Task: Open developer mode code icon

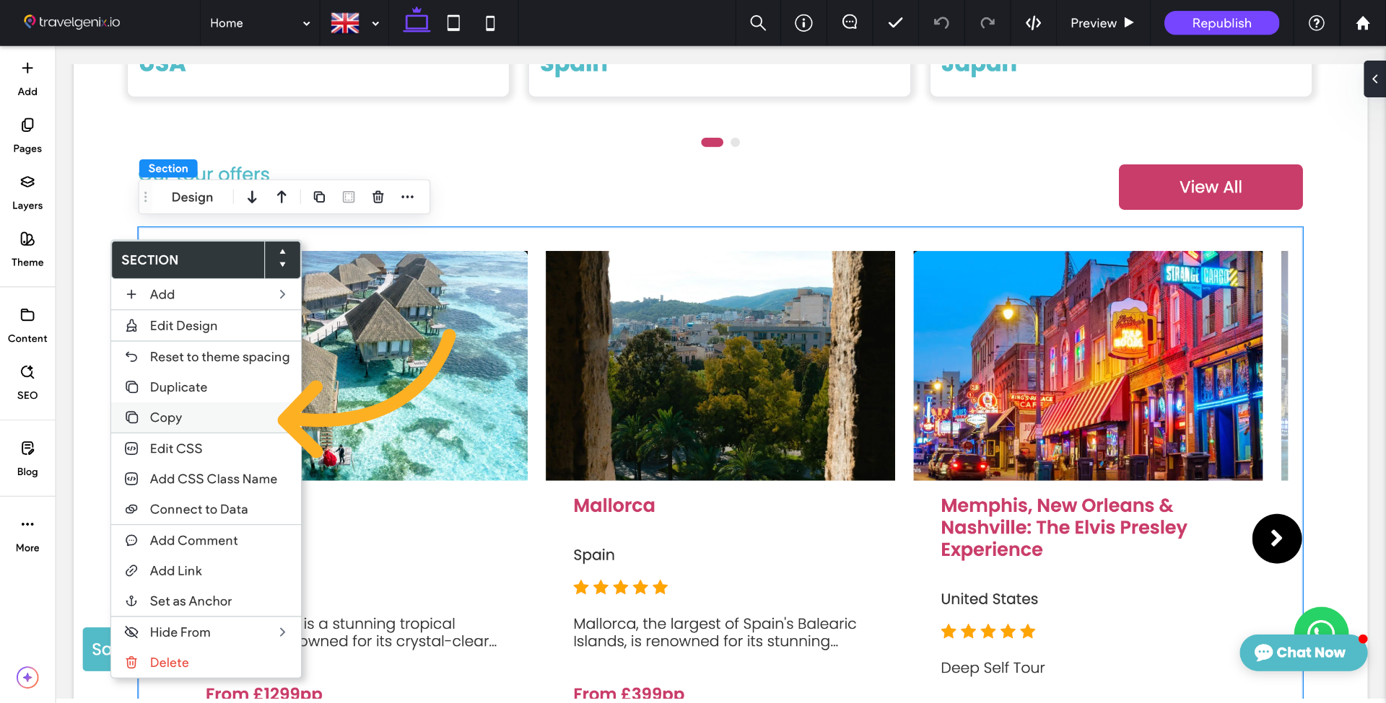Action: coord(1033,23)
